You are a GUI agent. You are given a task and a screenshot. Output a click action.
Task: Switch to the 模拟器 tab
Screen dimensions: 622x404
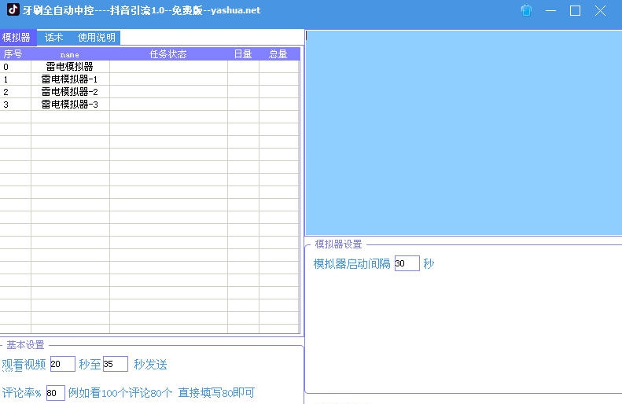[x=17, y=38]
